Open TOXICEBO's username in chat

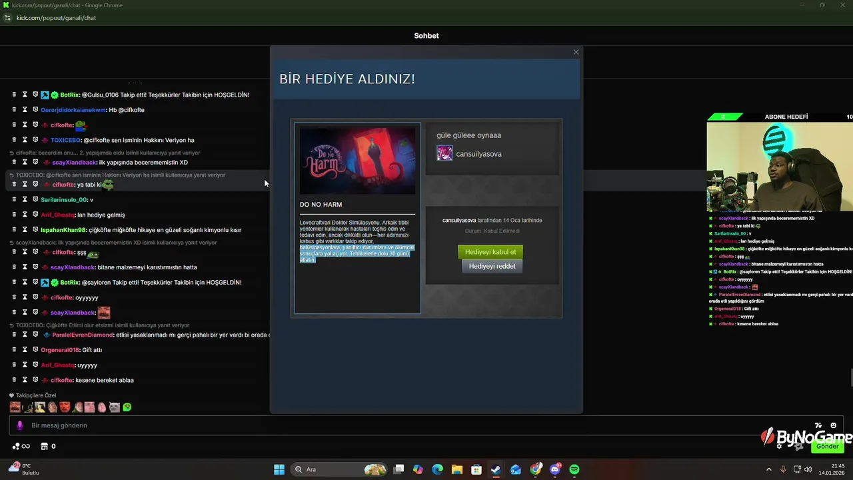(65, 140)
